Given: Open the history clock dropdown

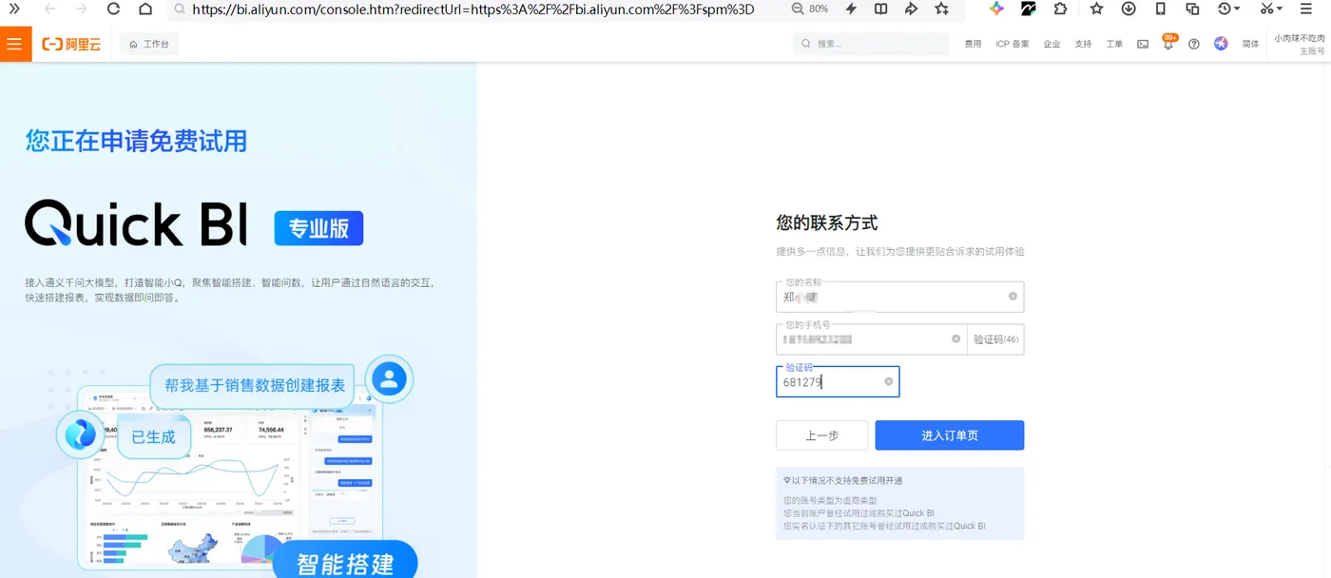Looking at the screenshot, I should (x=1228, y=9).
